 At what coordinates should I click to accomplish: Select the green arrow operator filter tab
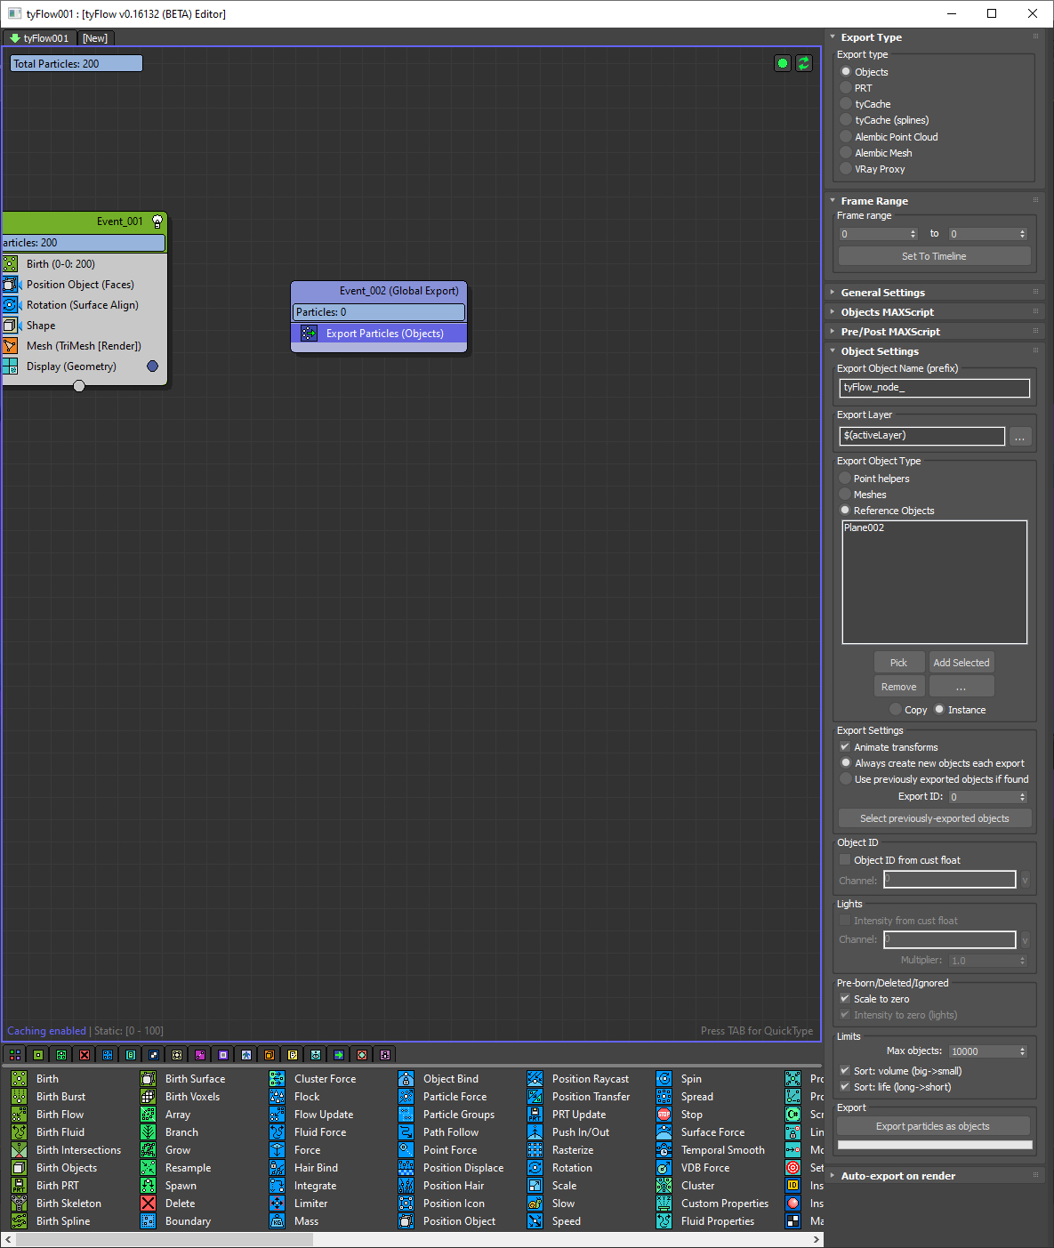[x=339, y=1055]
